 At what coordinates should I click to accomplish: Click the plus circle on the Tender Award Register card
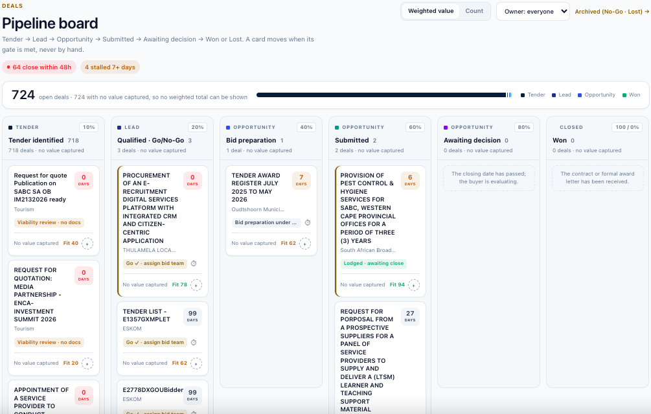coord(304,244)
